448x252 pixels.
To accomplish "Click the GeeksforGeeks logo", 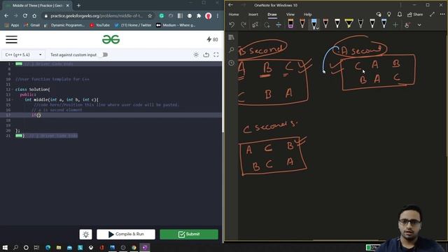I will pos(111,39).
